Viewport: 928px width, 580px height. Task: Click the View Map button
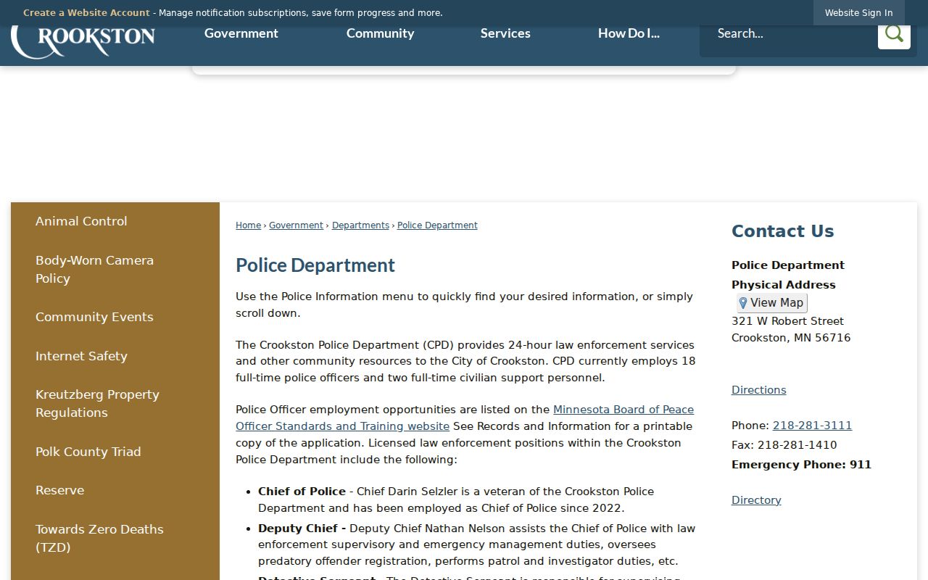click(771, 303)
